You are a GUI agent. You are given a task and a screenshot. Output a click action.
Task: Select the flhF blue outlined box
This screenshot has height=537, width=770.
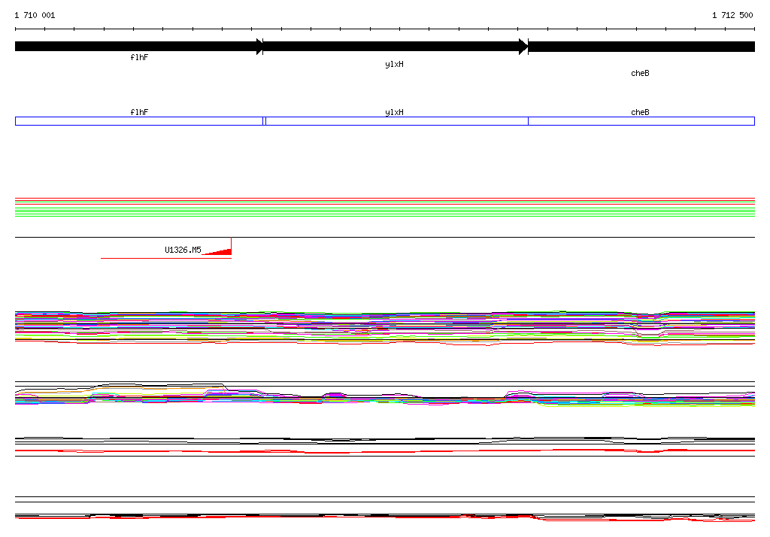pyautogui.click(x=139, y=121)
